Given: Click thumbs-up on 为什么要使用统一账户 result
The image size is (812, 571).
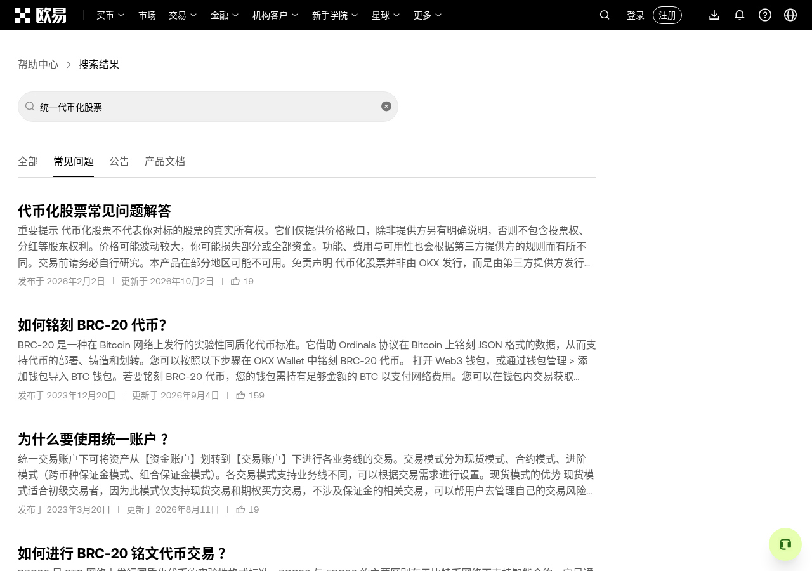Looking at the screenshot, I should point(240,509).
